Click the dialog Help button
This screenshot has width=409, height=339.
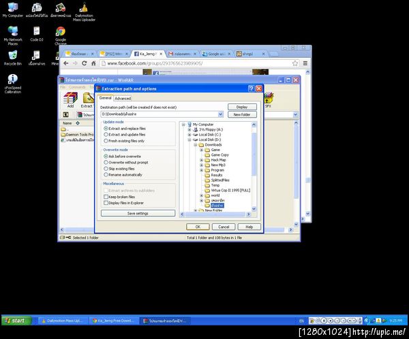[x=249, y=227]
